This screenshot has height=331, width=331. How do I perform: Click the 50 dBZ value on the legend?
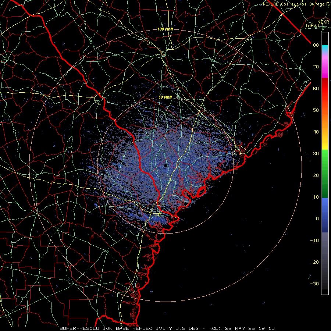[x=316, y=110]
